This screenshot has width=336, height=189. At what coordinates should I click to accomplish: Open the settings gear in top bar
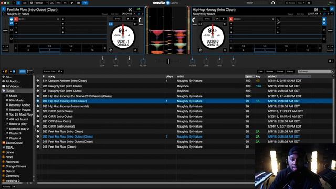[309, 3]
